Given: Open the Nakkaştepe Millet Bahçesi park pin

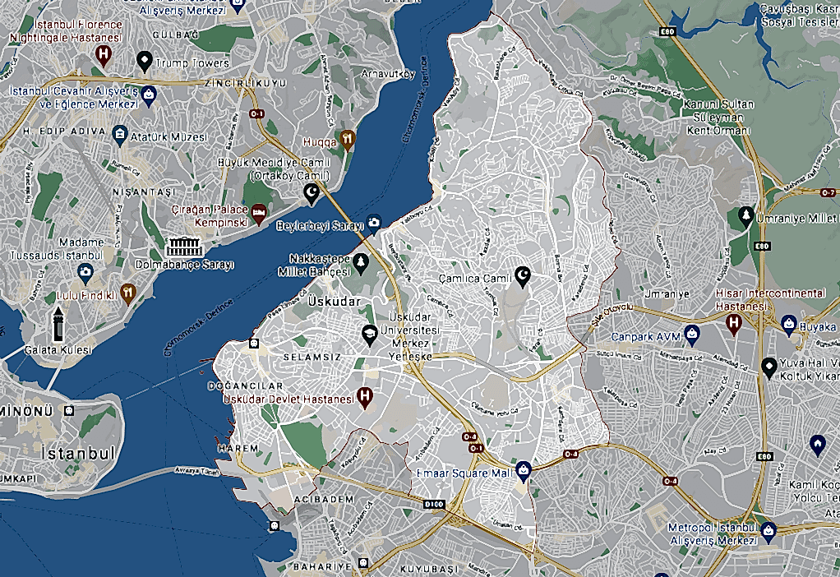Looking at the screenshot, I should 361,263.
